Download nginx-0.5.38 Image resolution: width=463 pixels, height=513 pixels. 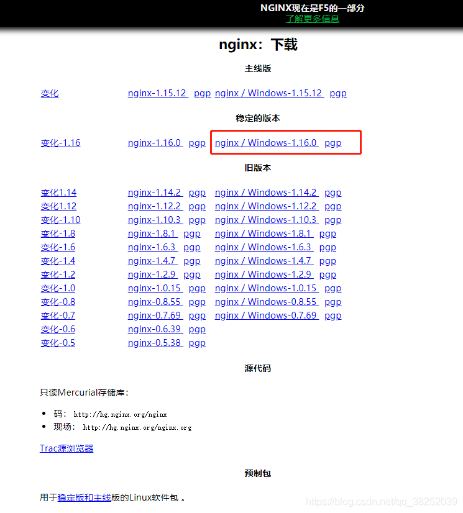(x=155, y=343)
